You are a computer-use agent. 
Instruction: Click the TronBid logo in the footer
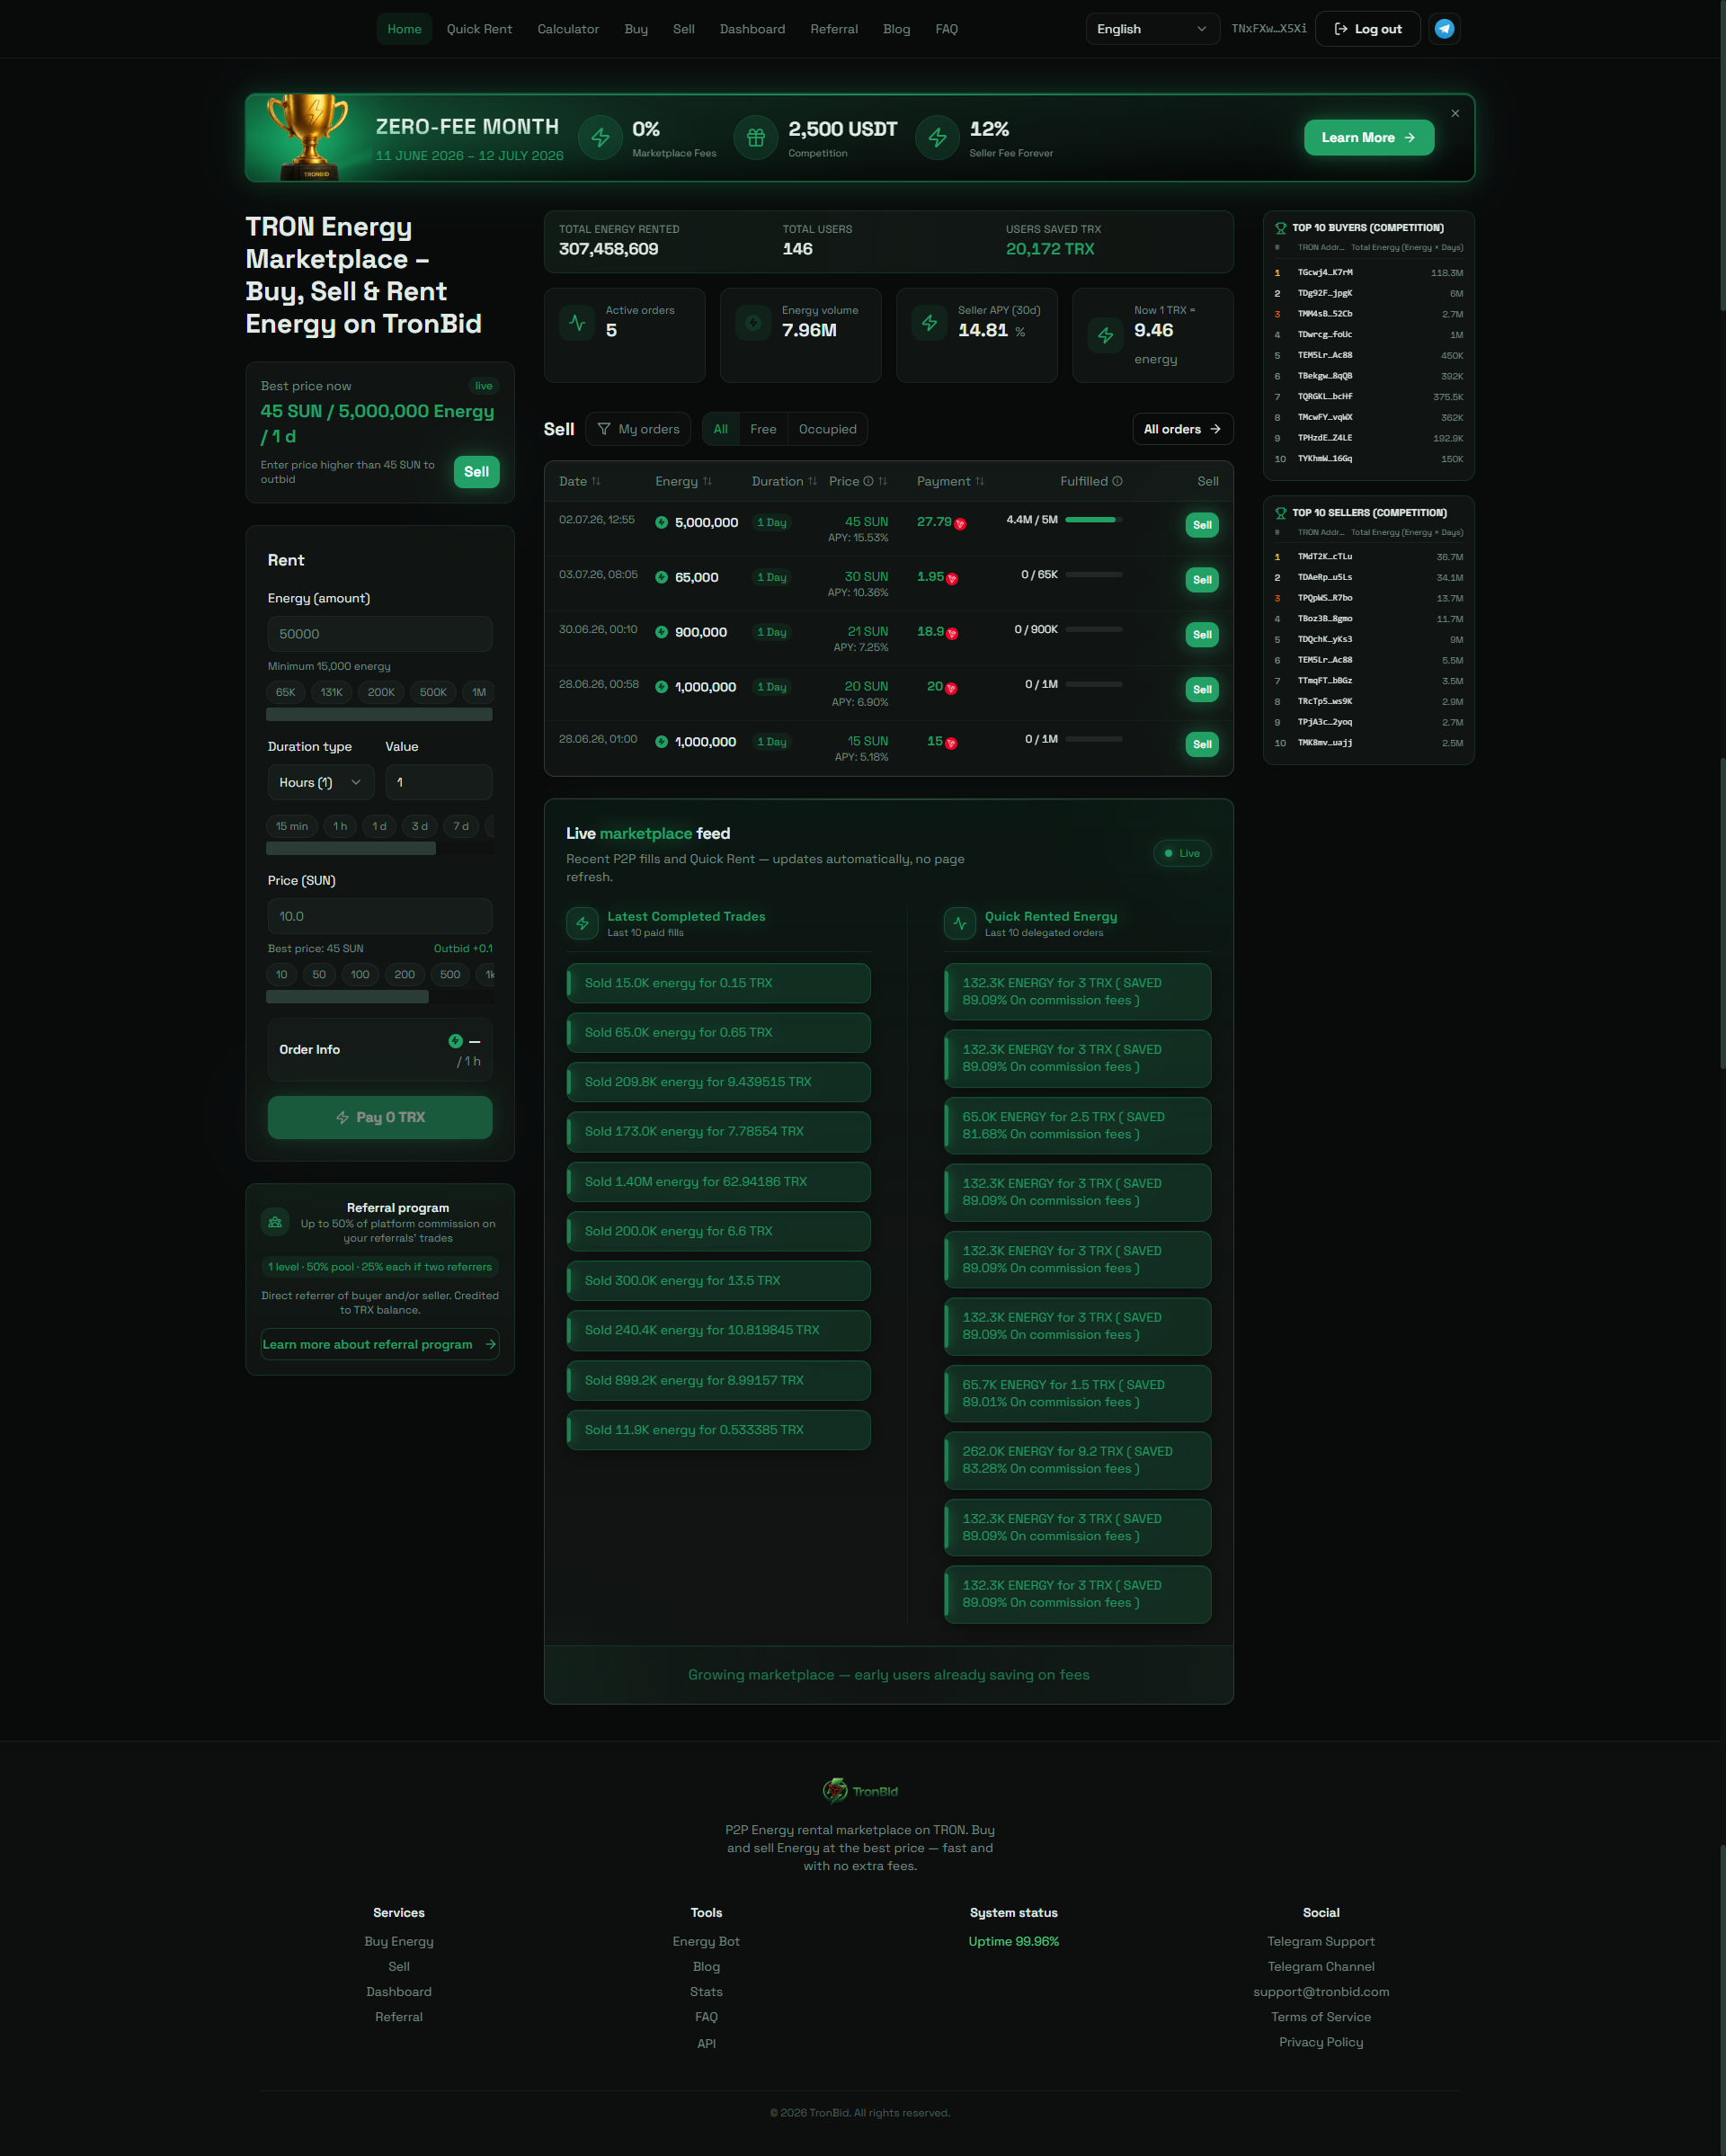(x=860, y=1790)
